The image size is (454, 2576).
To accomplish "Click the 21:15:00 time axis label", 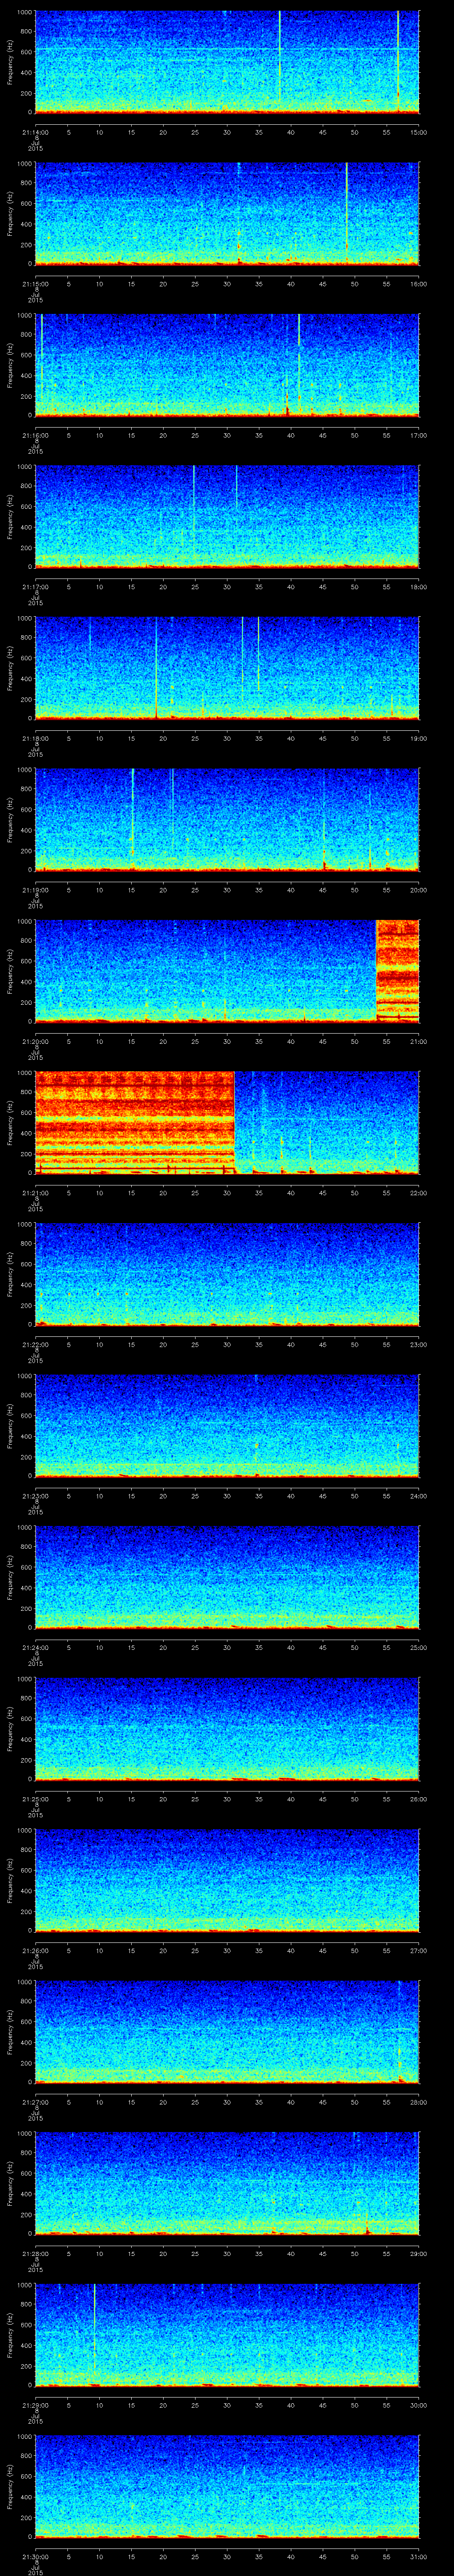I will (x=35, y=284).
